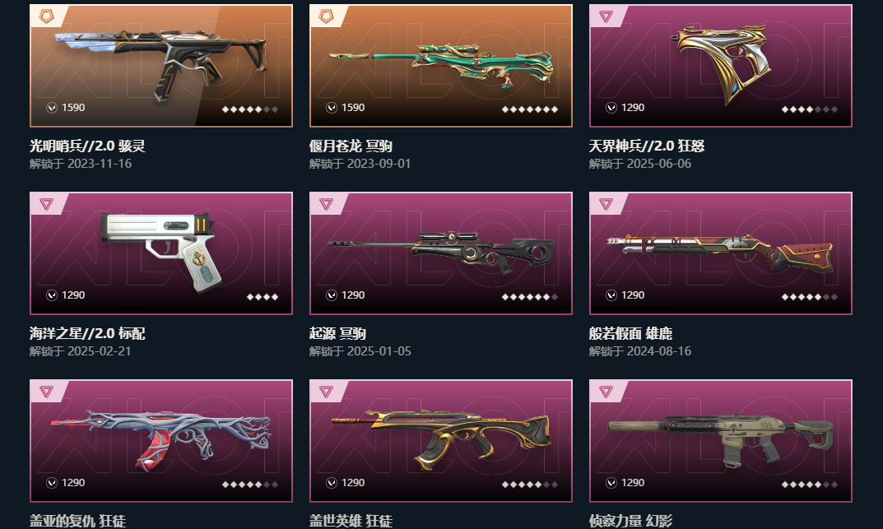Click the level diamonds on 侦察力量 幻影 card

pos(810,484)
